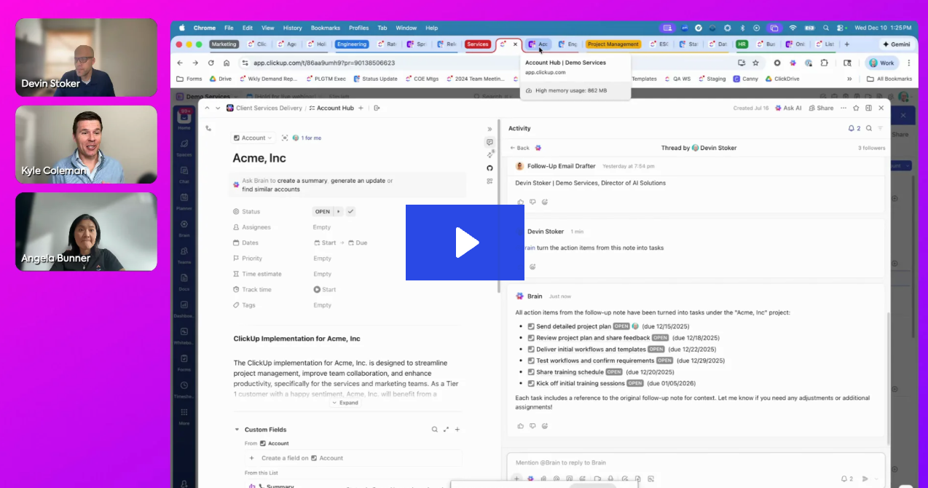Open the Share training schedule task
The image size is (928, 488).
(570, 371)
